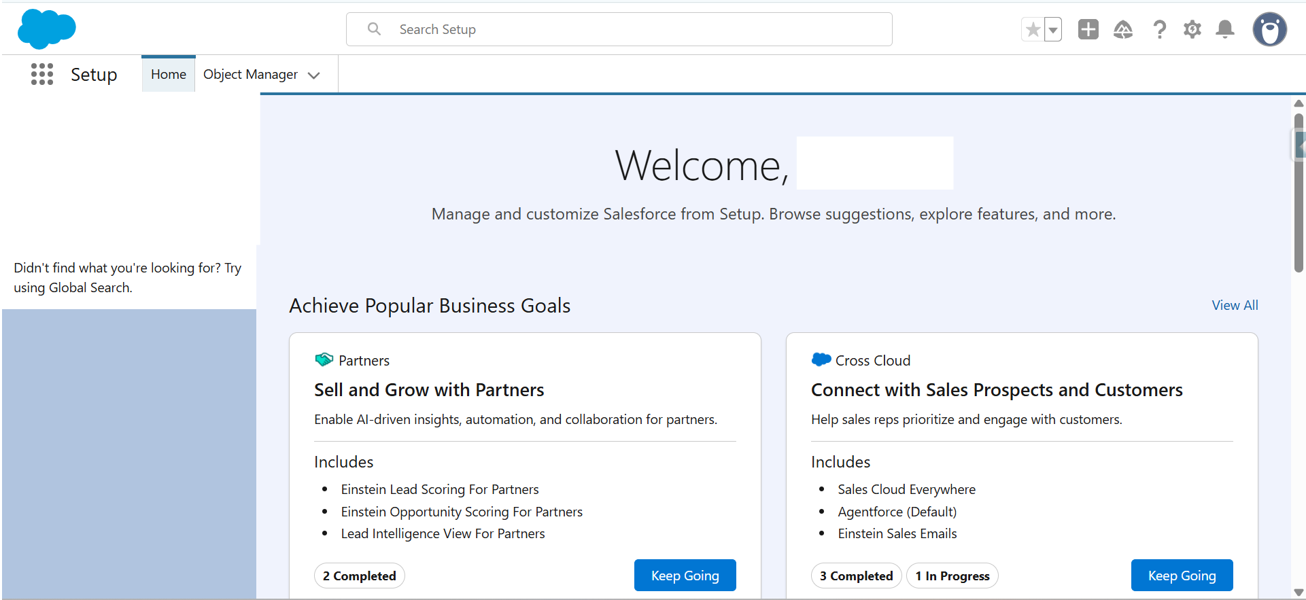Click the Favorites star icon
1306x600 pixels.
pyautogui.click(x=1033, y=30)
